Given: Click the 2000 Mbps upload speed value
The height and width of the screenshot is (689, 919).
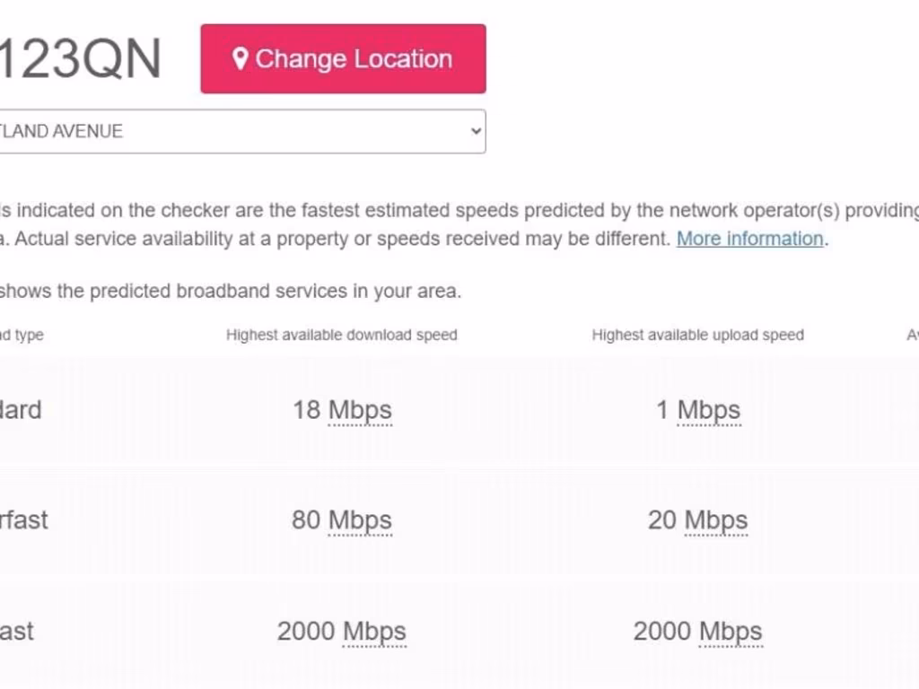Looking at the screenshot, I should click(x=697, y=631).
